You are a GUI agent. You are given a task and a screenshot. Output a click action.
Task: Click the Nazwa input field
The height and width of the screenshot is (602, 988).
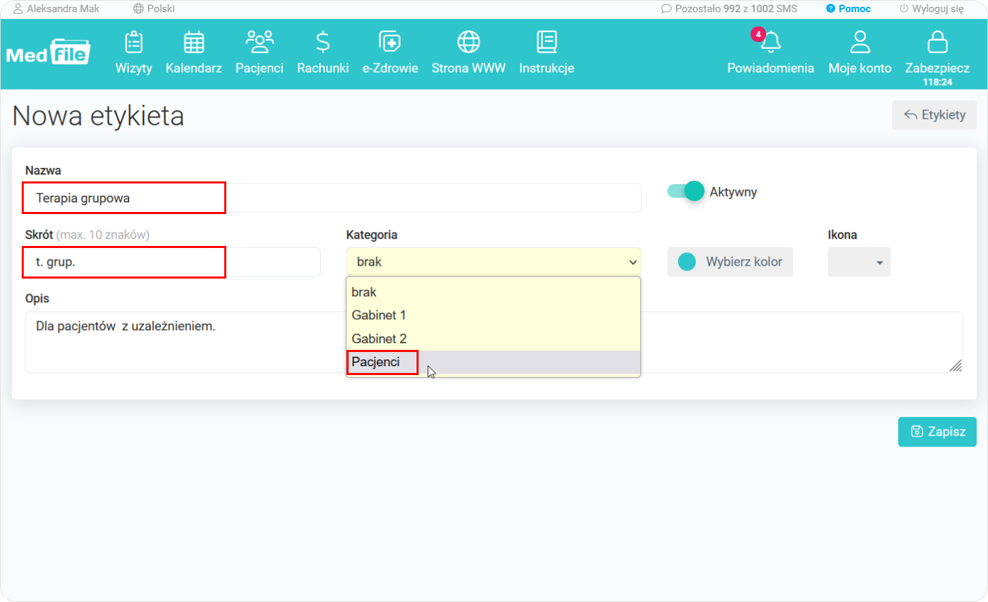click(x=333, y=198)
